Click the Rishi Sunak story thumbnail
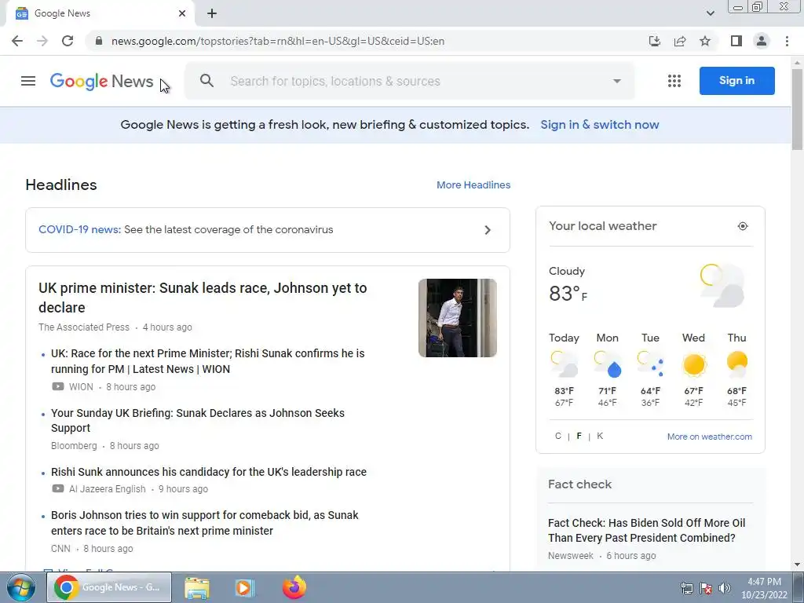The width and height of the screenshot is (804, 603). click(x=458, y=318)
